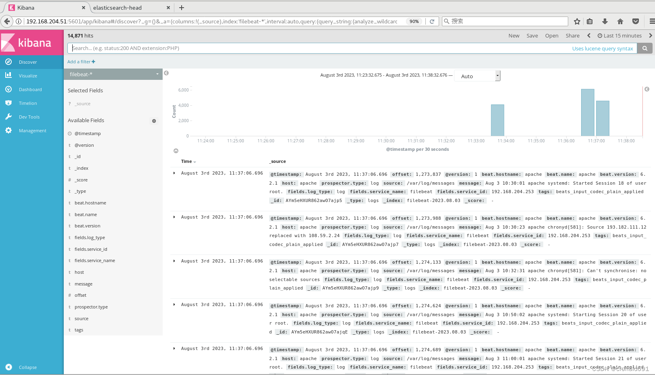The width and height of the screenshot is (655, 375).
Task: Open browser downloads arrow icon
Action: (605, 21)
